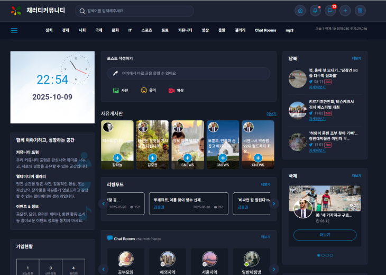Click plus button on 강하늘 story card

pyautogui.click(x=117, y=158)
